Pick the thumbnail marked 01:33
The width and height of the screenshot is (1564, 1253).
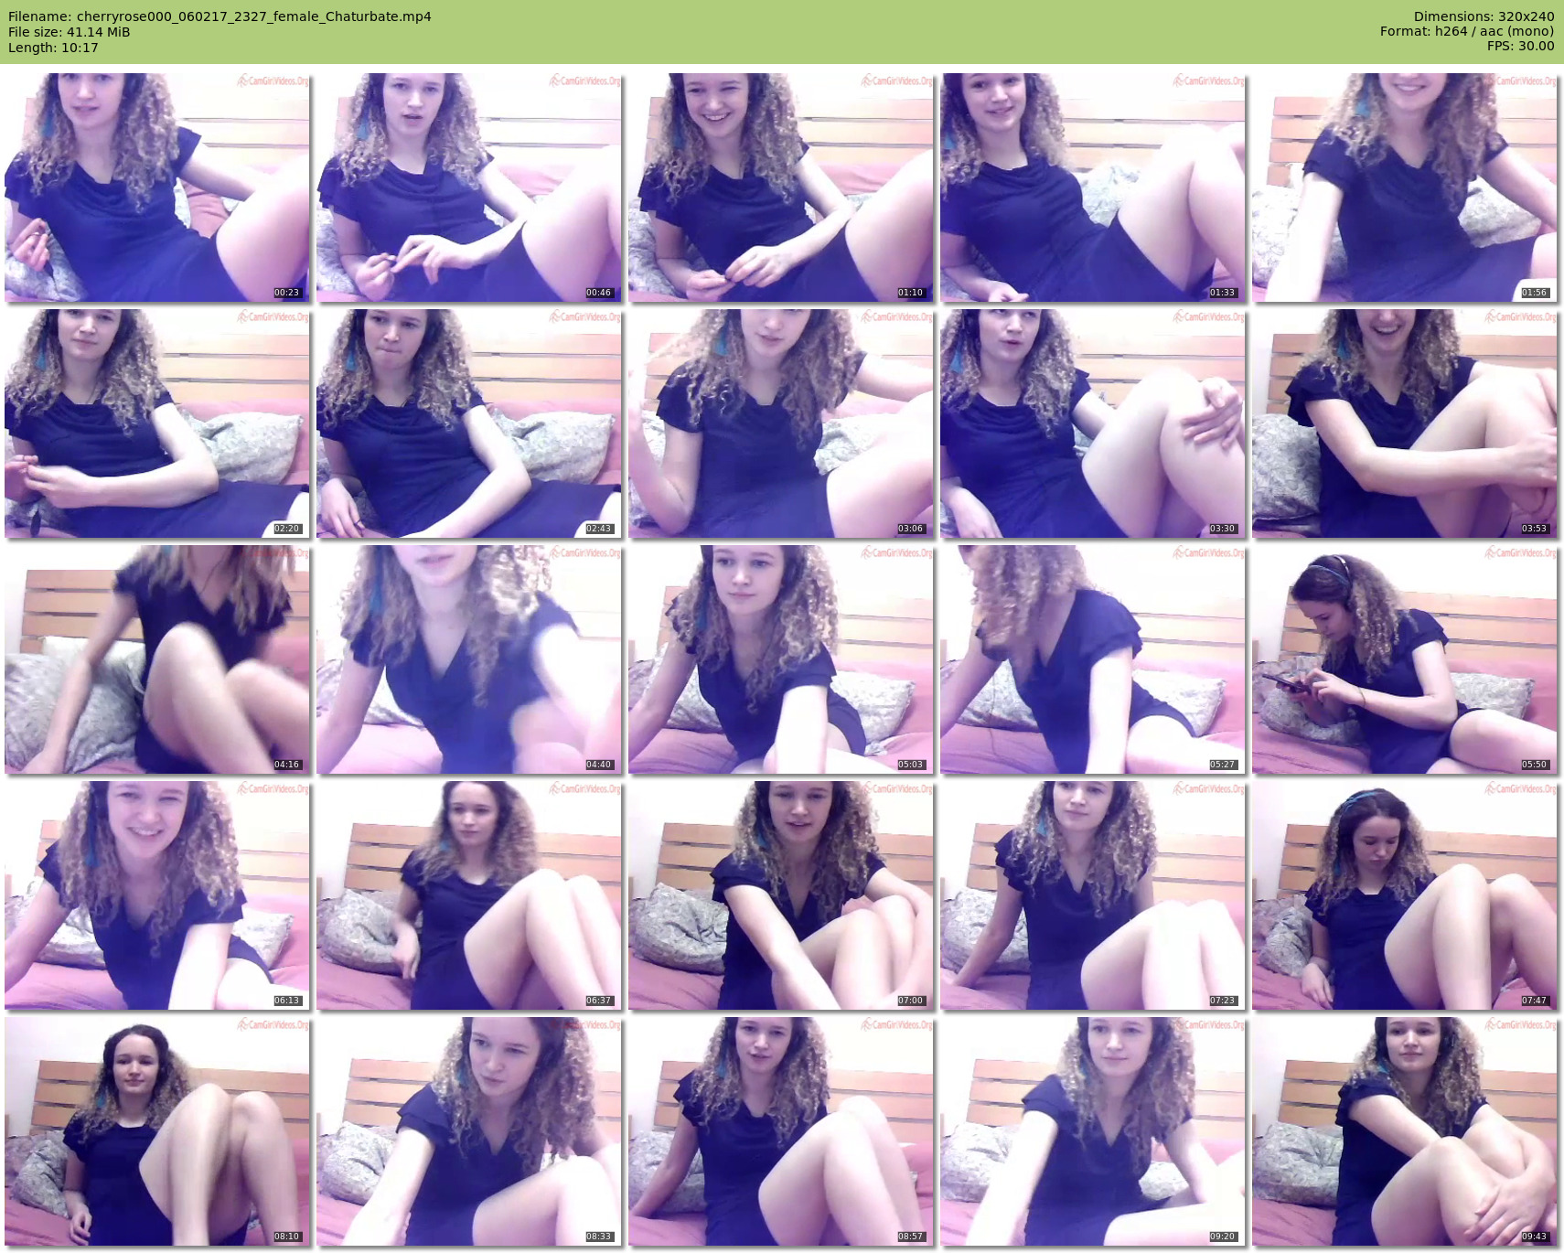click(1092, 187)
